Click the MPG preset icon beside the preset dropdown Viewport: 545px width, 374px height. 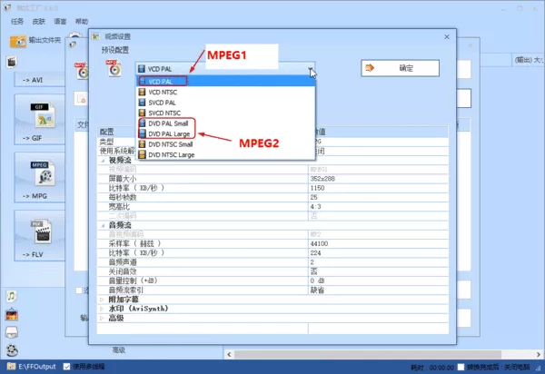point(114,68)
